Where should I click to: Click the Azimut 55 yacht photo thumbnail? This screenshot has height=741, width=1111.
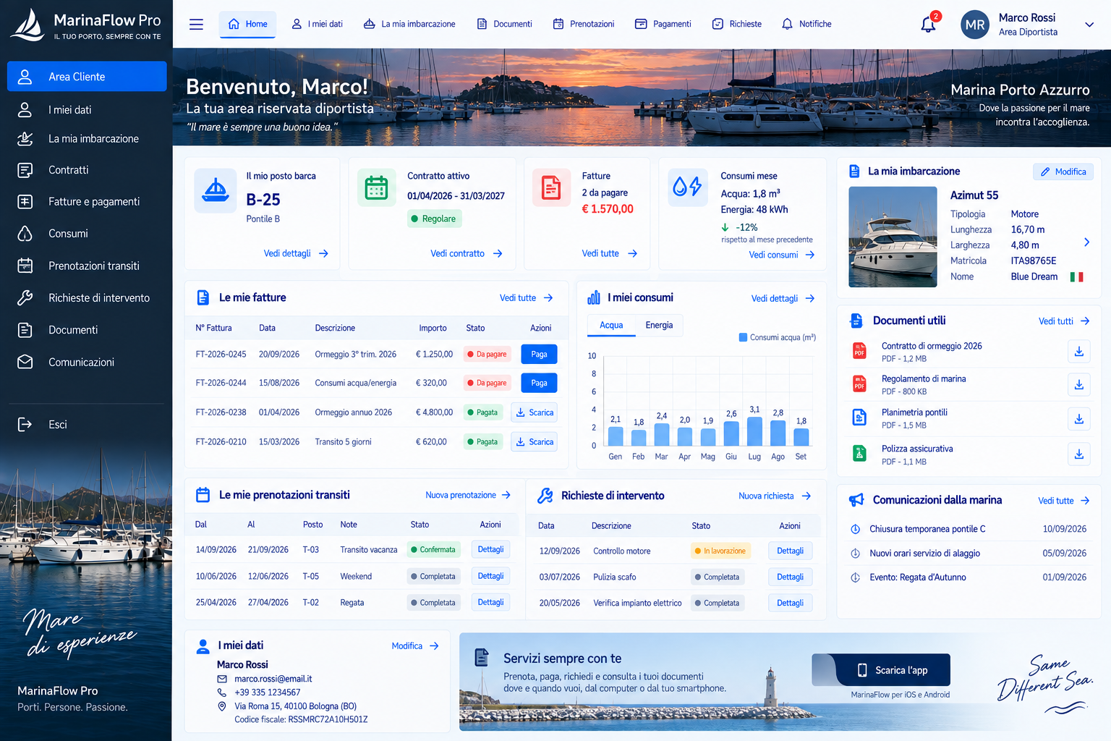point(893,237)
